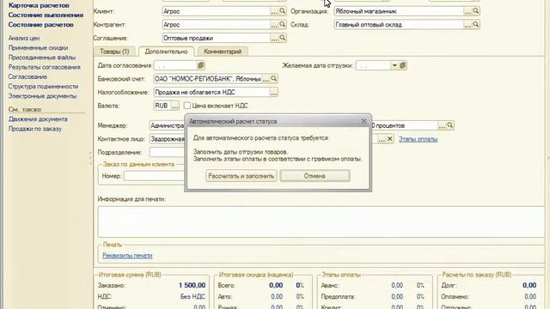Open the Реквизиты печати link
Image resolution: width=550 pixels, height=309 pixels.
[127, 256]
